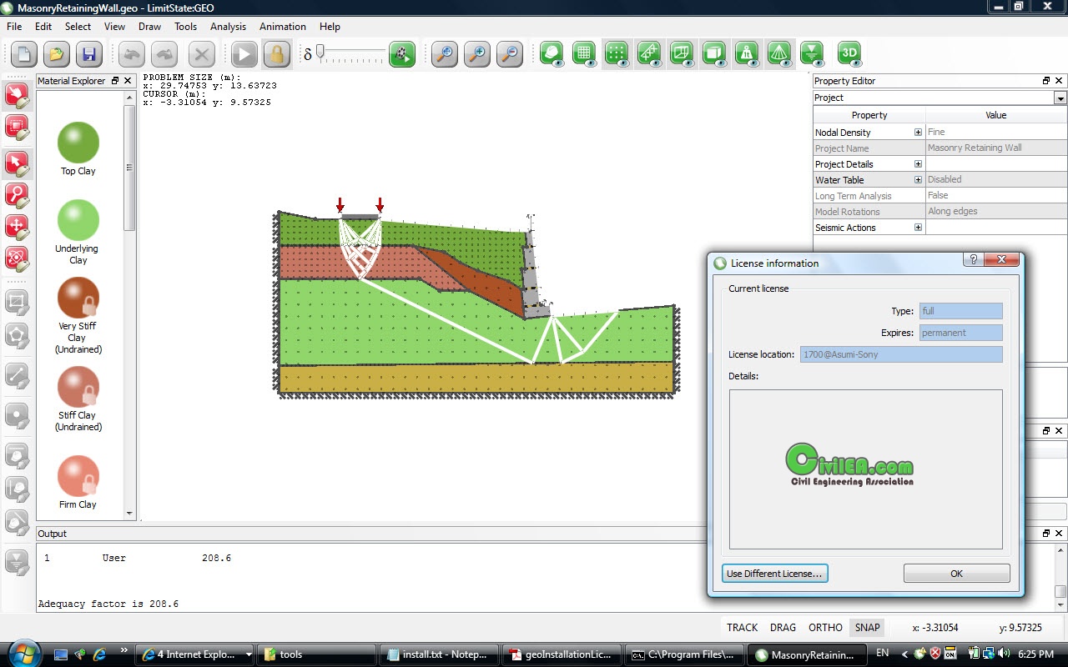Click the first red tool in the left toolbar
This screenshot has width=1068, height=667.
pyautogui.click(x=18, y=96)
